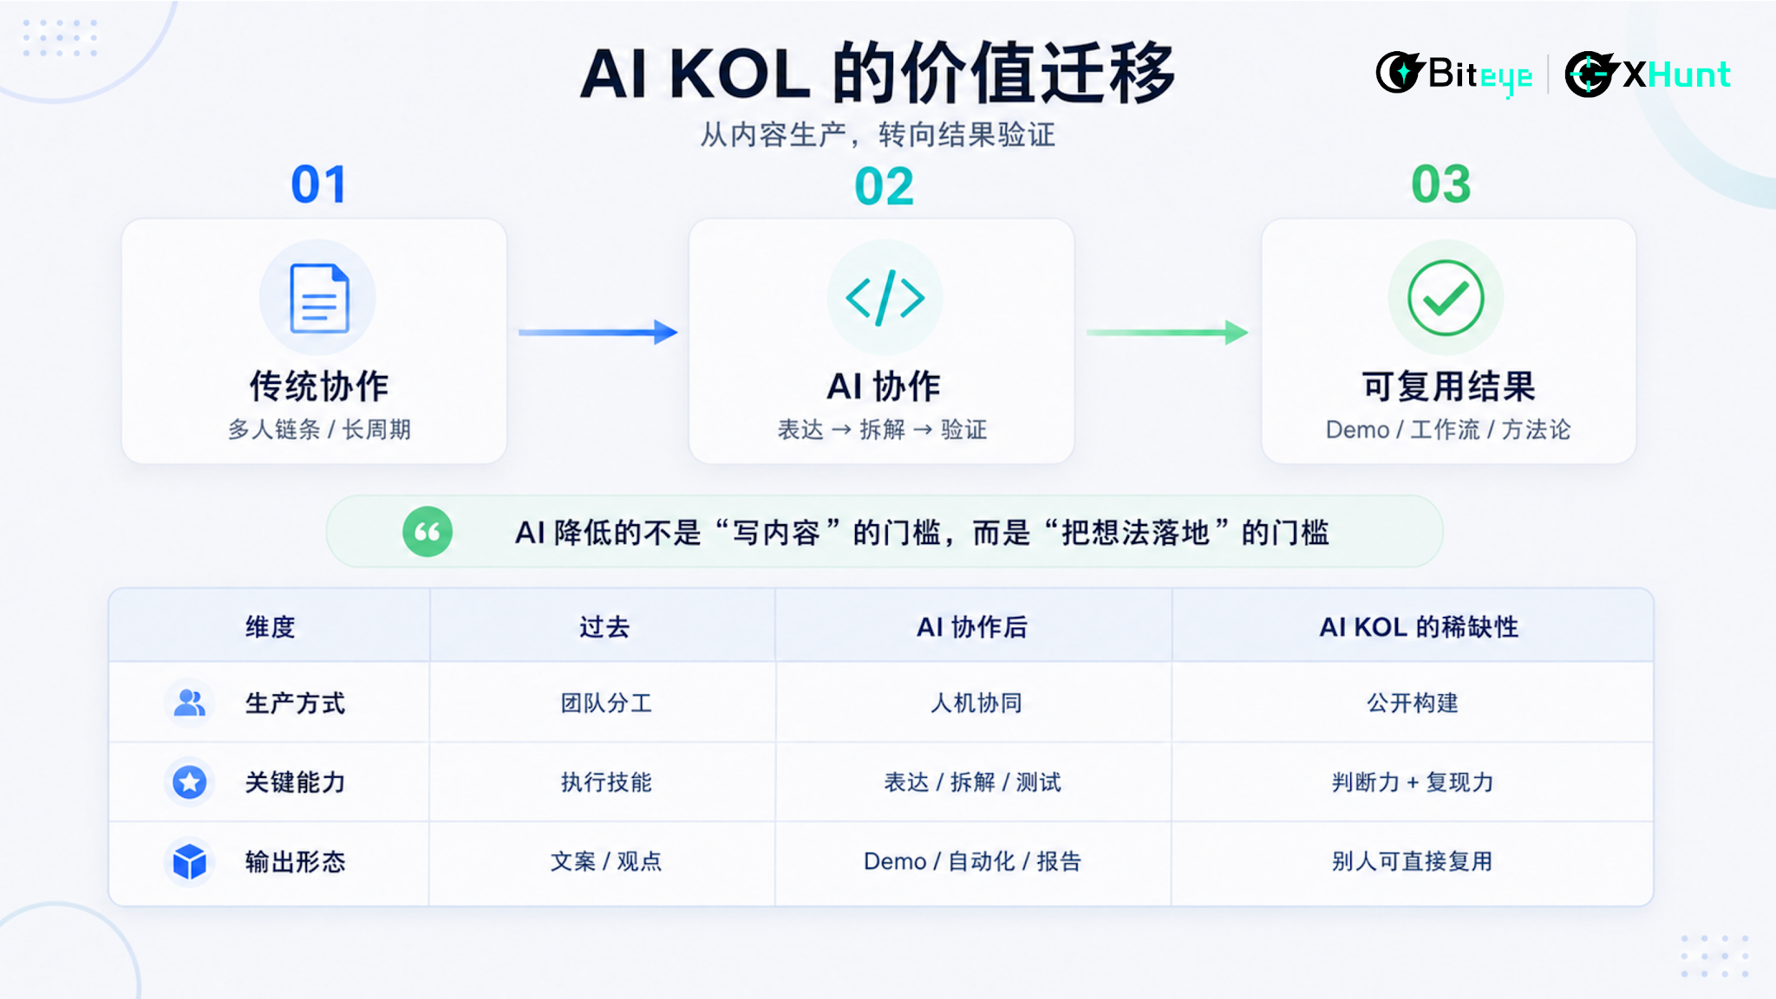Screen dimensions: 1776x999
Task: Click the XHunt logo
Action: 1648,75
